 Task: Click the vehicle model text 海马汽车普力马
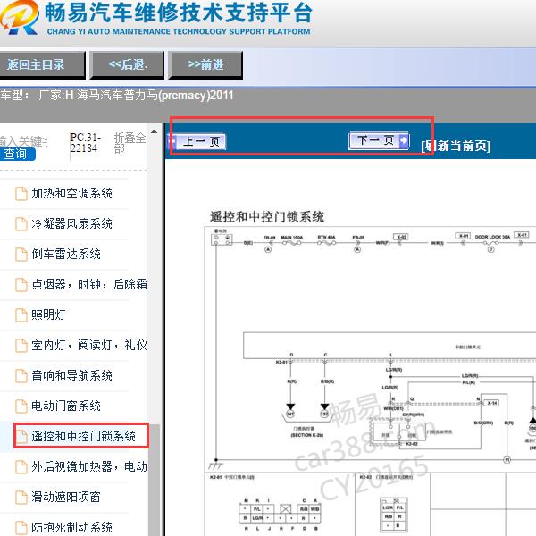point(116,95)
